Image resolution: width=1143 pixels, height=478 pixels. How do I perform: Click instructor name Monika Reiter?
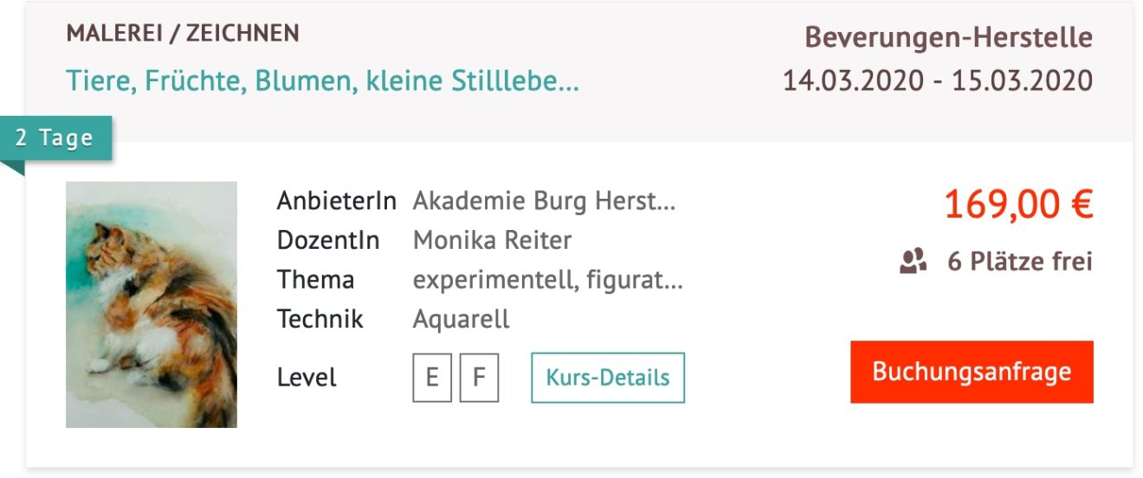click(492, 240)
